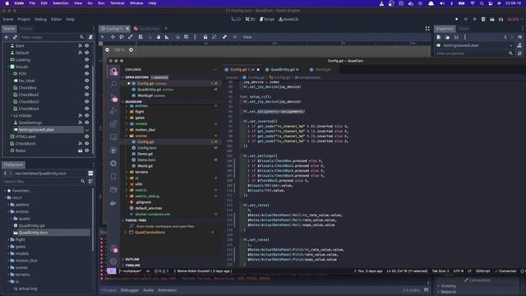Switch to QuadEntity.gd tab in VS Code
The height and width of the screenshot is (296, 526).
pyautogui.click(x=282, y=70)
